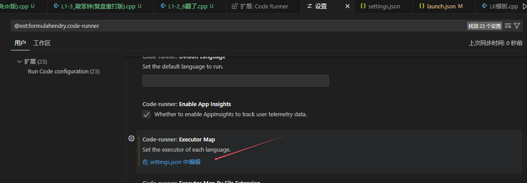The height and width of the screenshot is (183, 527).
Task: Select the 用户 settings scope tab
Action: tap(20, 43)
